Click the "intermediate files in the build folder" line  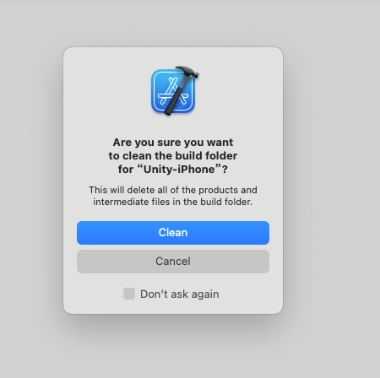point(173,202)
